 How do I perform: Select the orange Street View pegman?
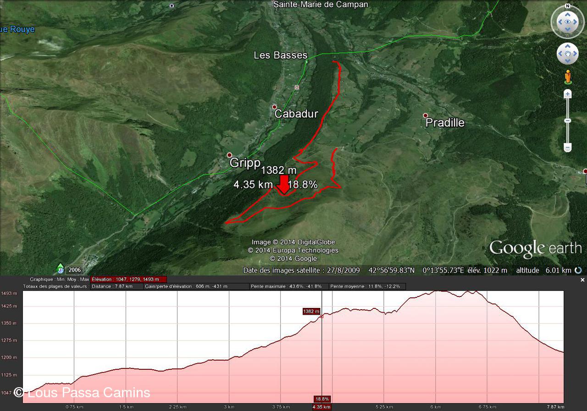[568, 77]
